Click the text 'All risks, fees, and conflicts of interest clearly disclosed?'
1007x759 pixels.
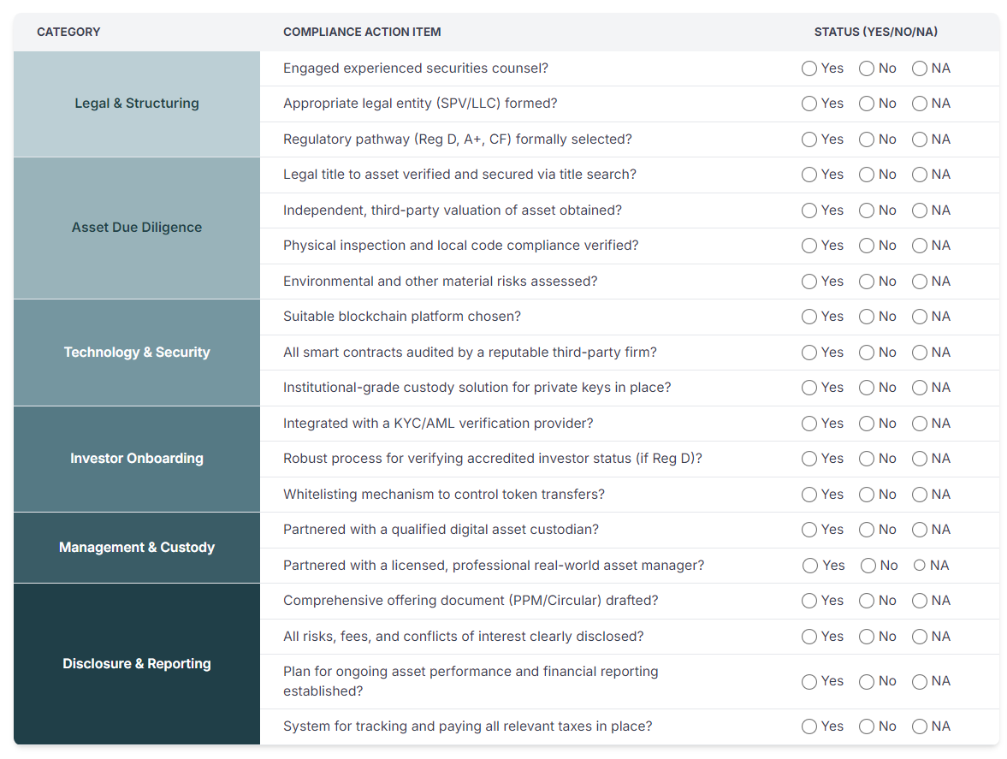coord(463,637)
